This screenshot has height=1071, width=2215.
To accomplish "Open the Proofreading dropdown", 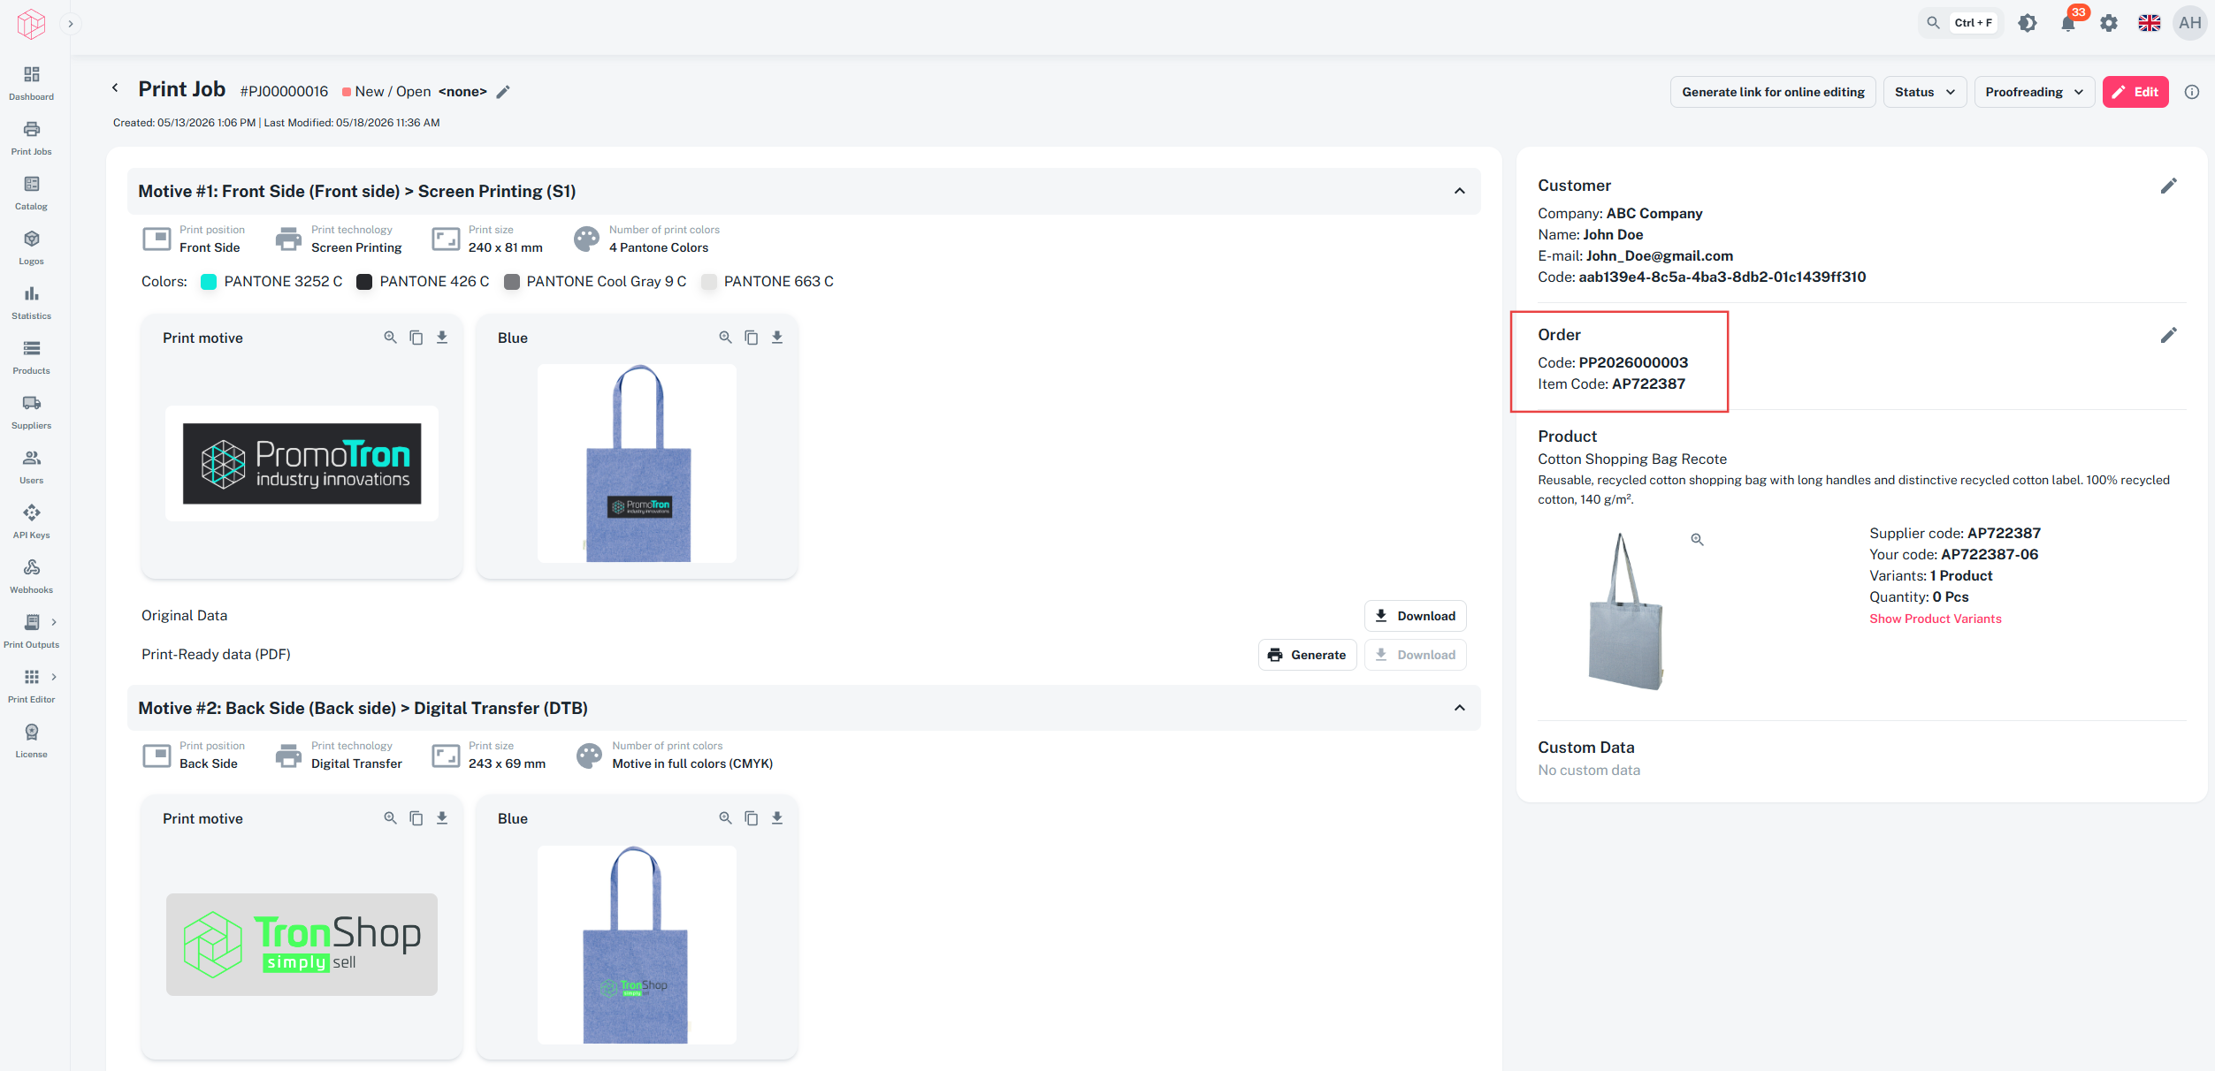I will pyautogui.click(x=2034, y=92).
